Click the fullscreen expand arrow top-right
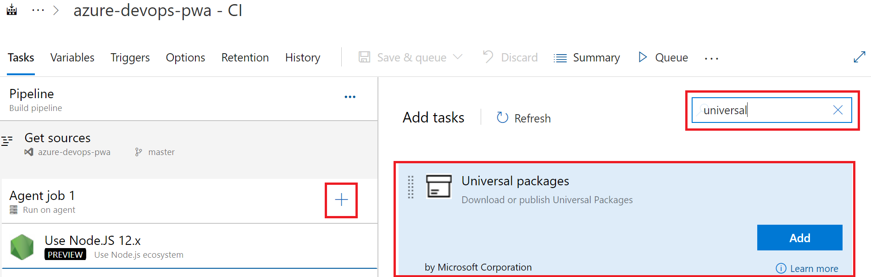The height and width of the screenshot is (277, 871). pyautogui.click(x=860, y=56)
